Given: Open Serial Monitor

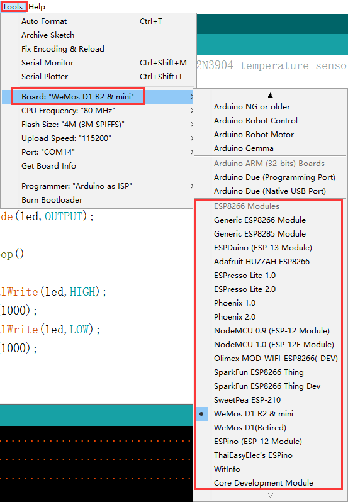Looking at the screenshot, I should 99,62.
